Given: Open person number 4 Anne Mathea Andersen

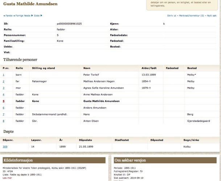Looking at the screenshot, I should click(x=4, y=94).
